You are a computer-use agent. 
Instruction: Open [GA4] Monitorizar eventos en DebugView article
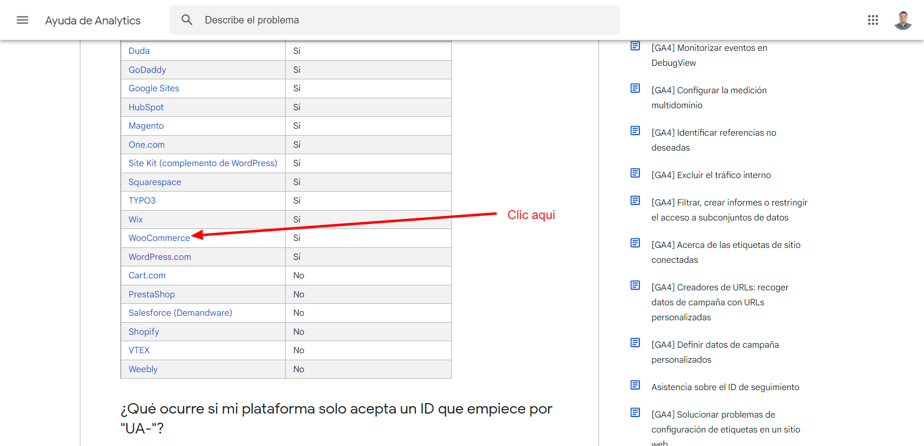(x=709, y=55)
